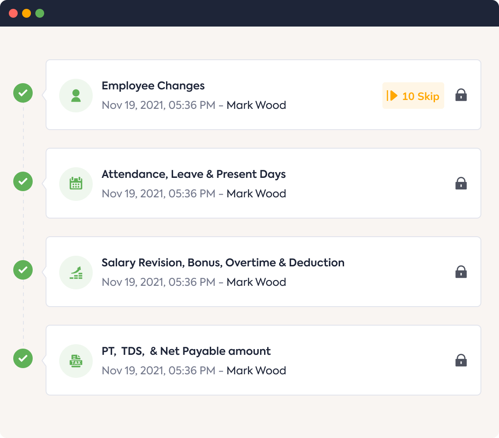
Task: Click the lock icon beside PT, TDS card
Action: (461, 360)
